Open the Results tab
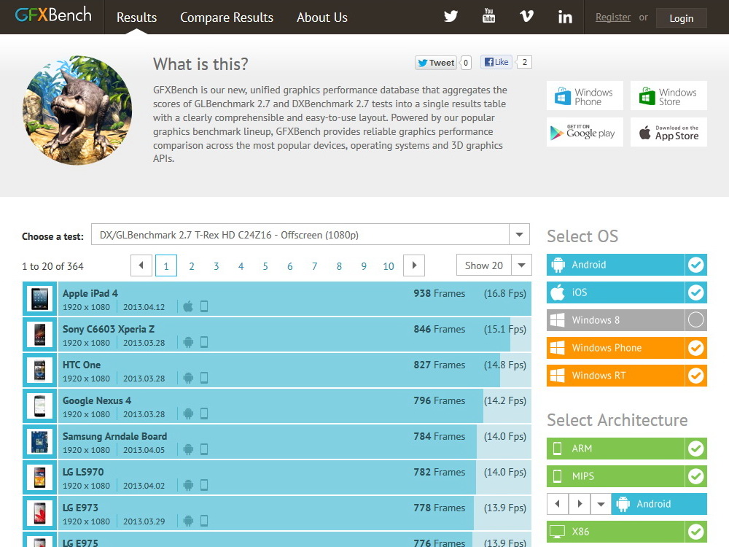729x547 pixels. (x=137, y=18)
